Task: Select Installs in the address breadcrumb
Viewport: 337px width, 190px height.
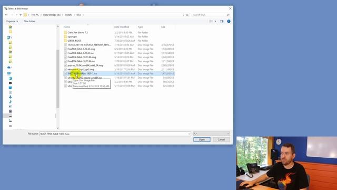Action: (x=68, y=15)
